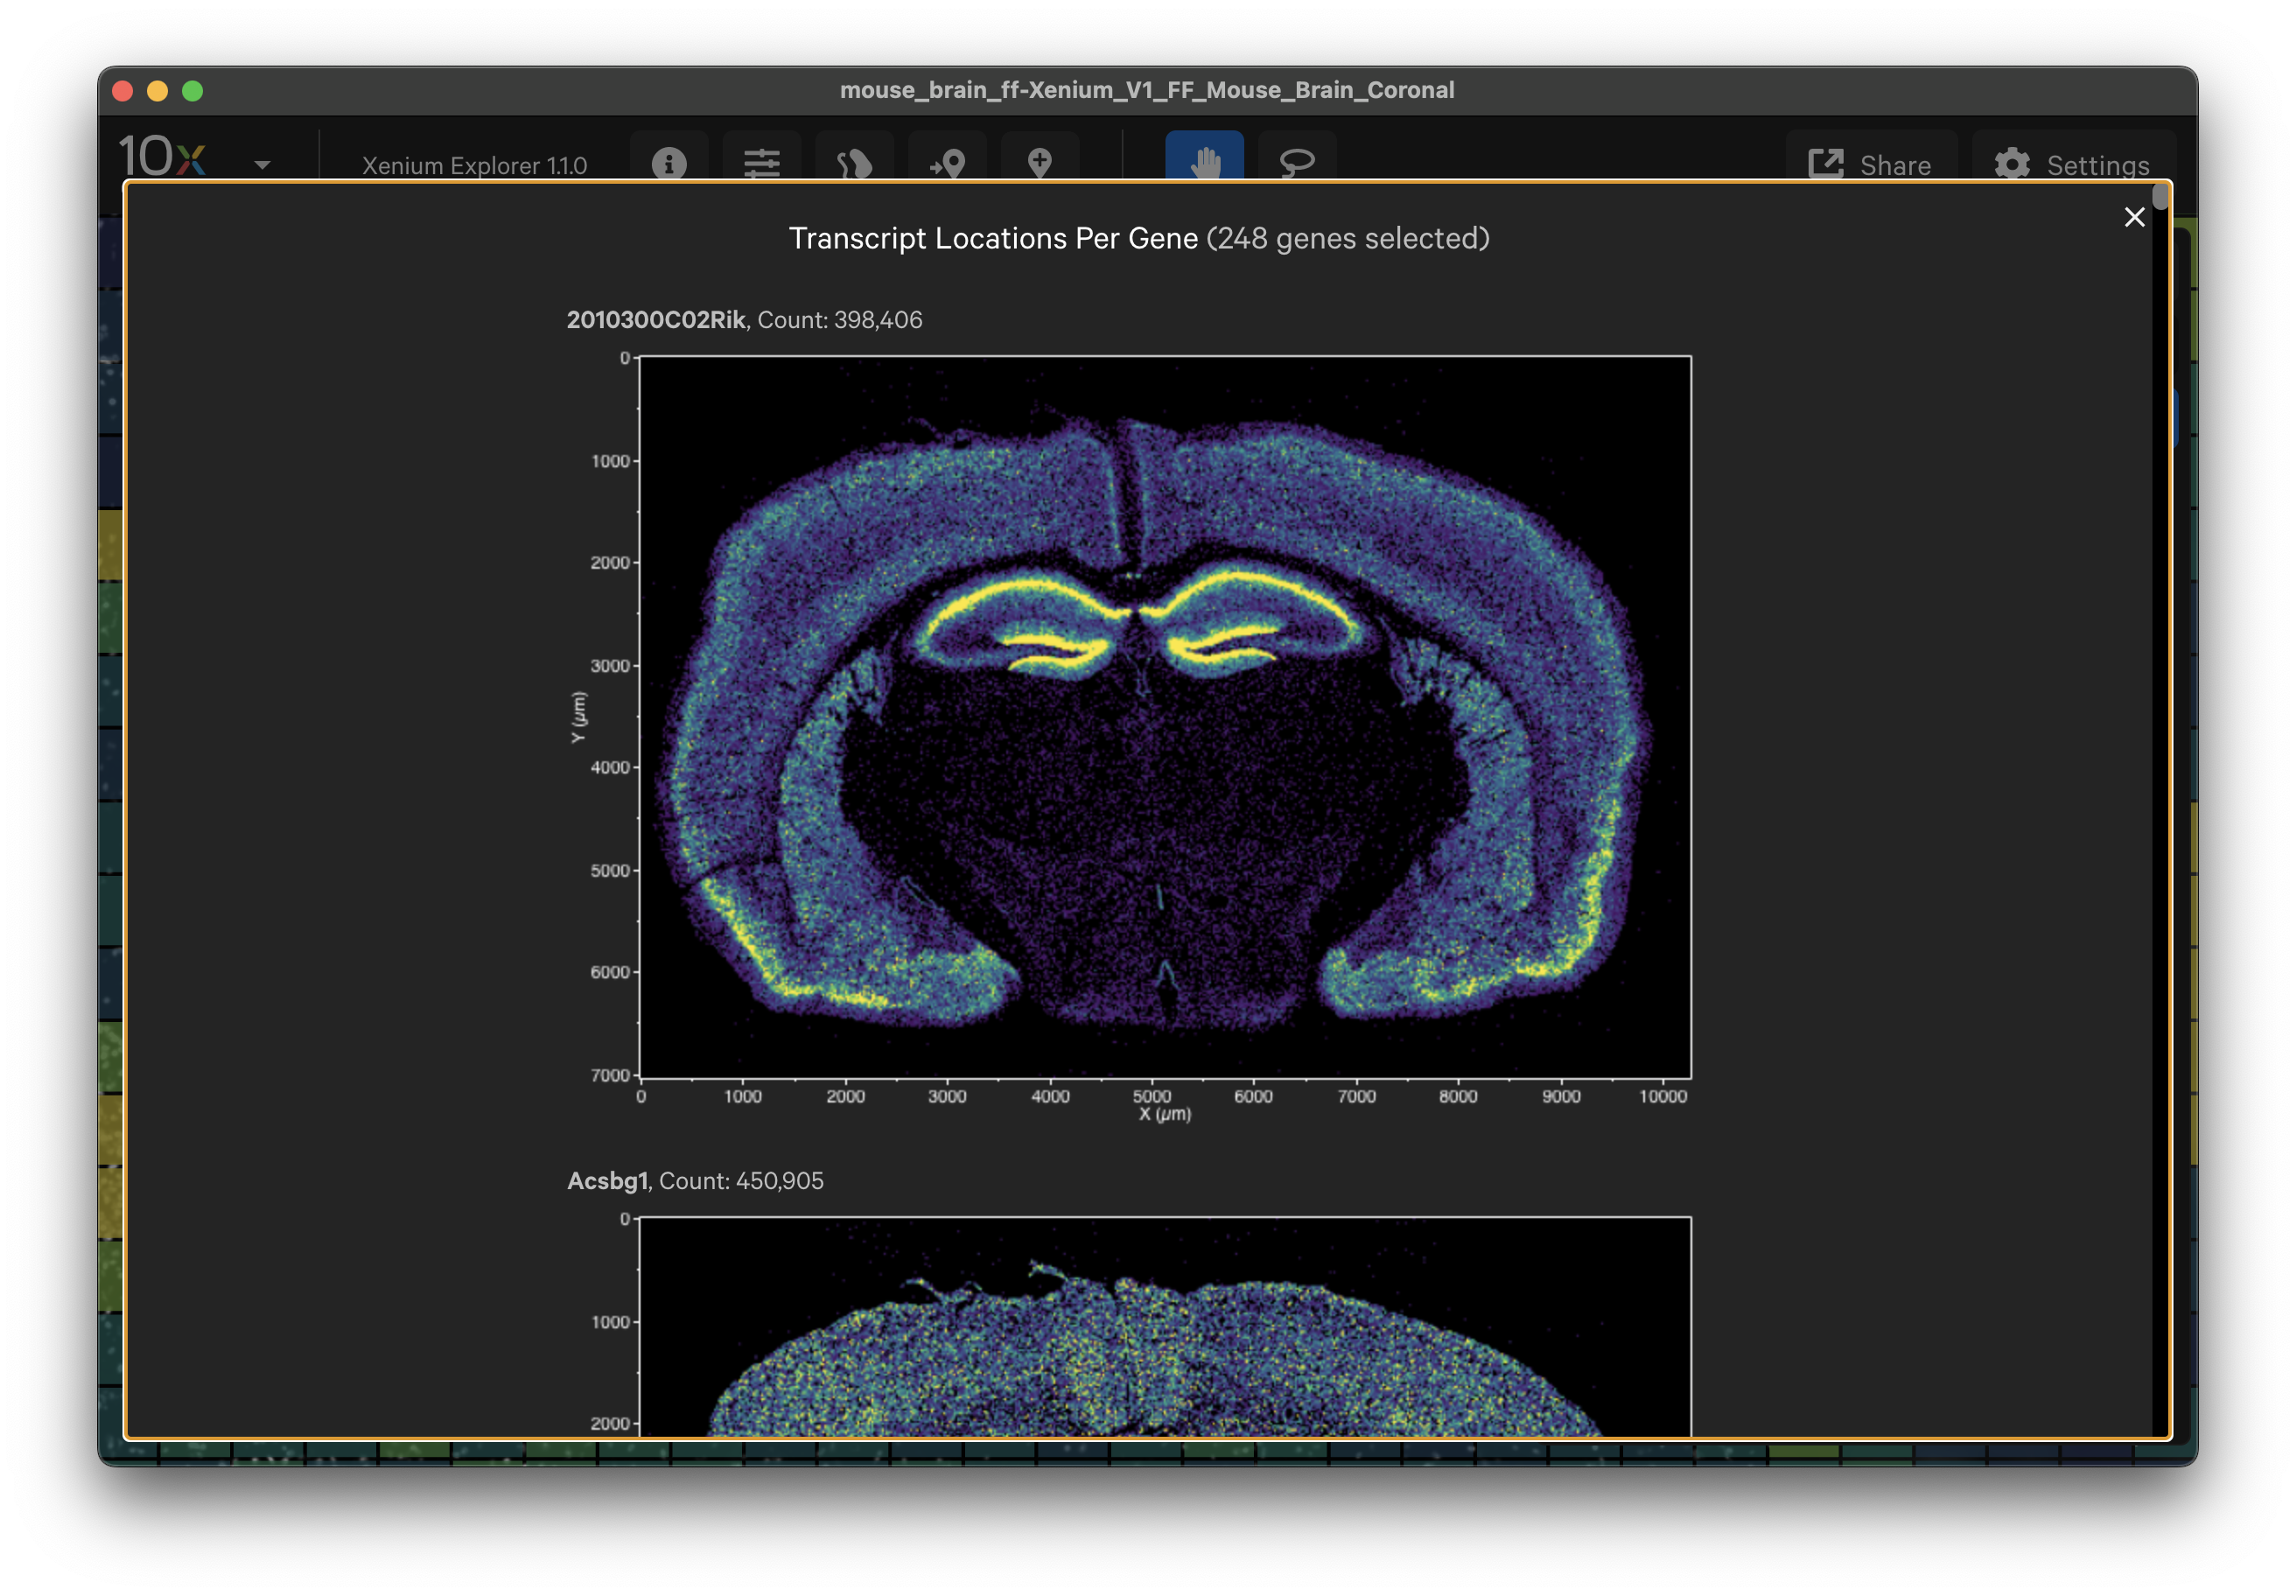2296x1596 pixels.
Task: Click the add pin marker icon
Action: click(x=1040, y=160)
